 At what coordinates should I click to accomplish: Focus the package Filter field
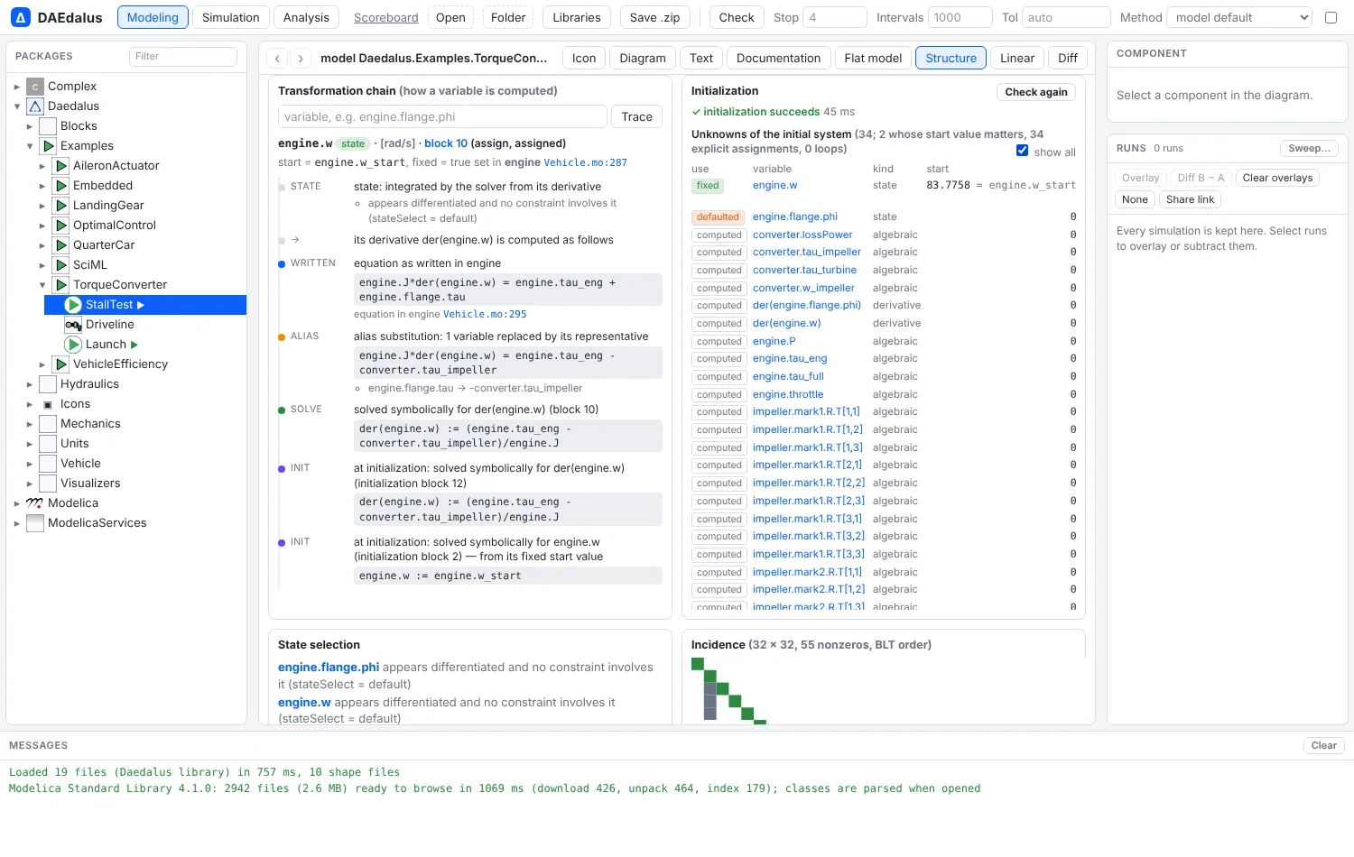point(183,57)
